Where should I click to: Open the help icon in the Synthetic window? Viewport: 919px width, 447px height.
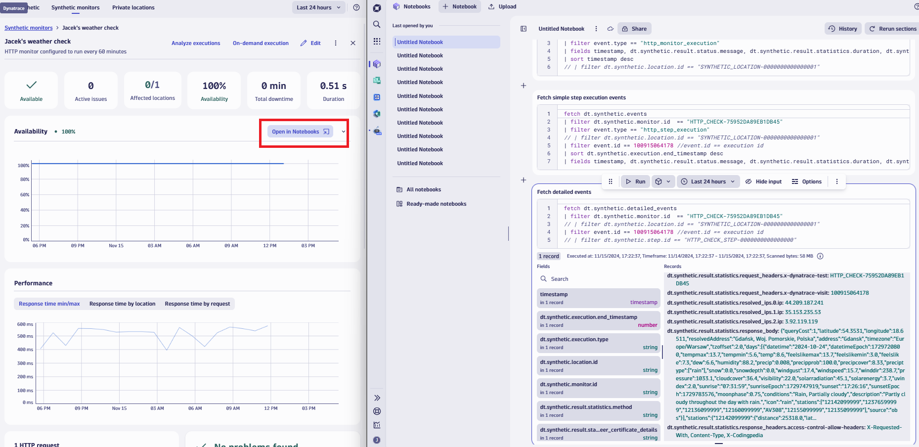point(356,7)
